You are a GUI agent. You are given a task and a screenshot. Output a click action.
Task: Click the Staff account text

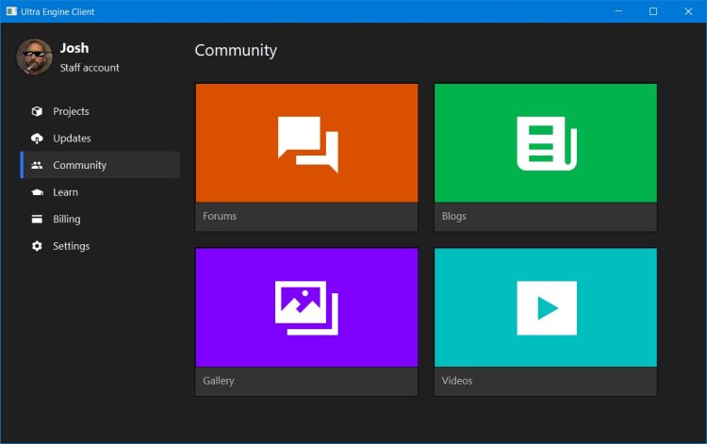(x=90, y=68)
